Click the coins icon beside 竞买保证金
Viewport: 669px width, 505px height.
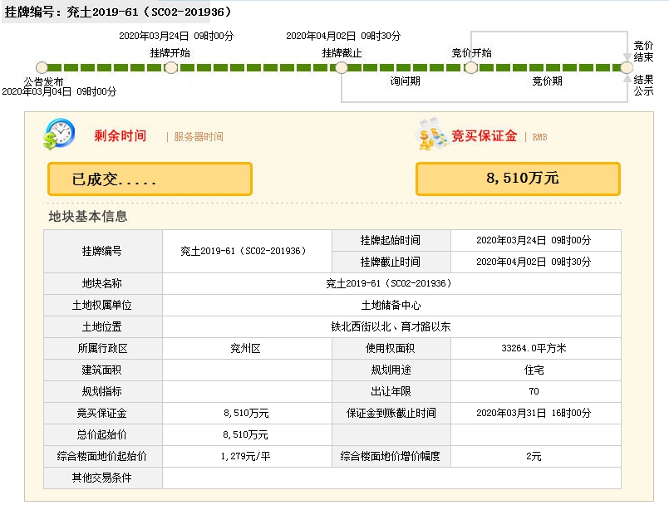coord(433,135)
